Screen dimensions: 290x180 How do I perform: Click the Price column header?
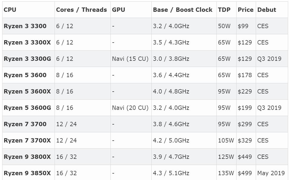pos(246,10)
